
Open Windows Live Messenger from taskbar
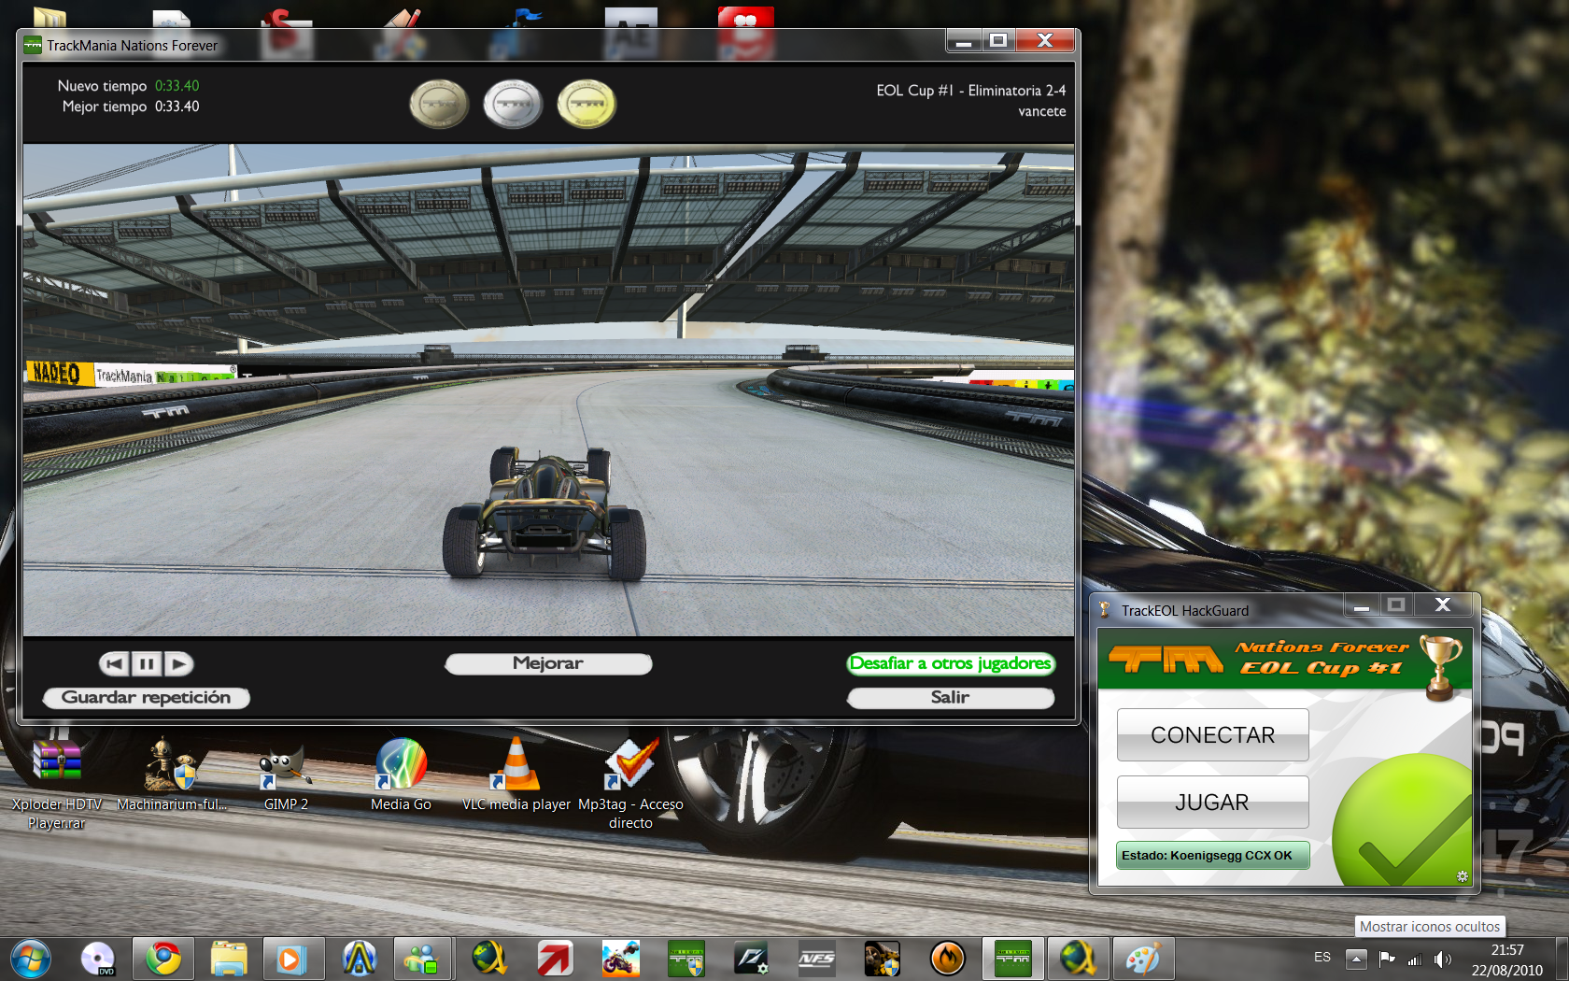click(x=422, y=959)
